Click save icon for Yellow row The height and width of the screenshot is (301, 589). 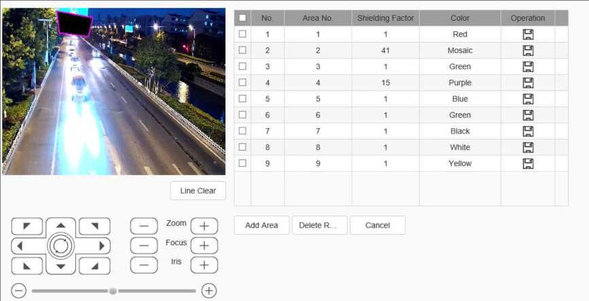(528, 163)
